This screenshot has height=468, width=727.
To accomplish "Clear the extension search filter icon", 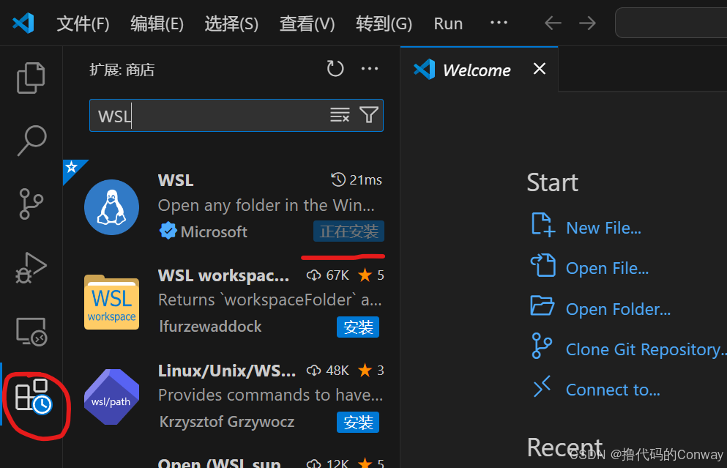I will [x=339, y=115].
